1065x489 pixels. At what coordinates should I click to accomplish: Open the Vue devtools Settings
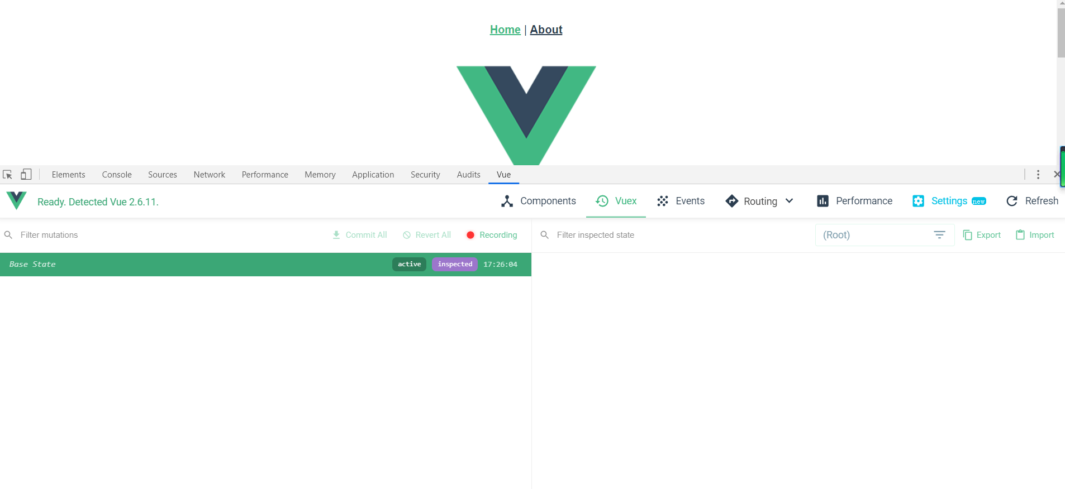(949, 201)
